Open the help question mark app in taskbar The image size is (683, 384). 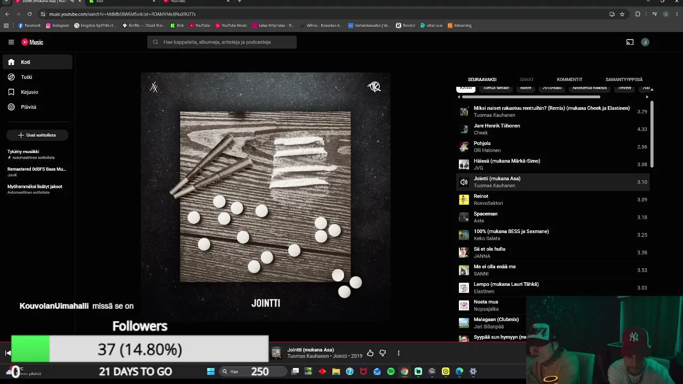[x=350, y=371]
